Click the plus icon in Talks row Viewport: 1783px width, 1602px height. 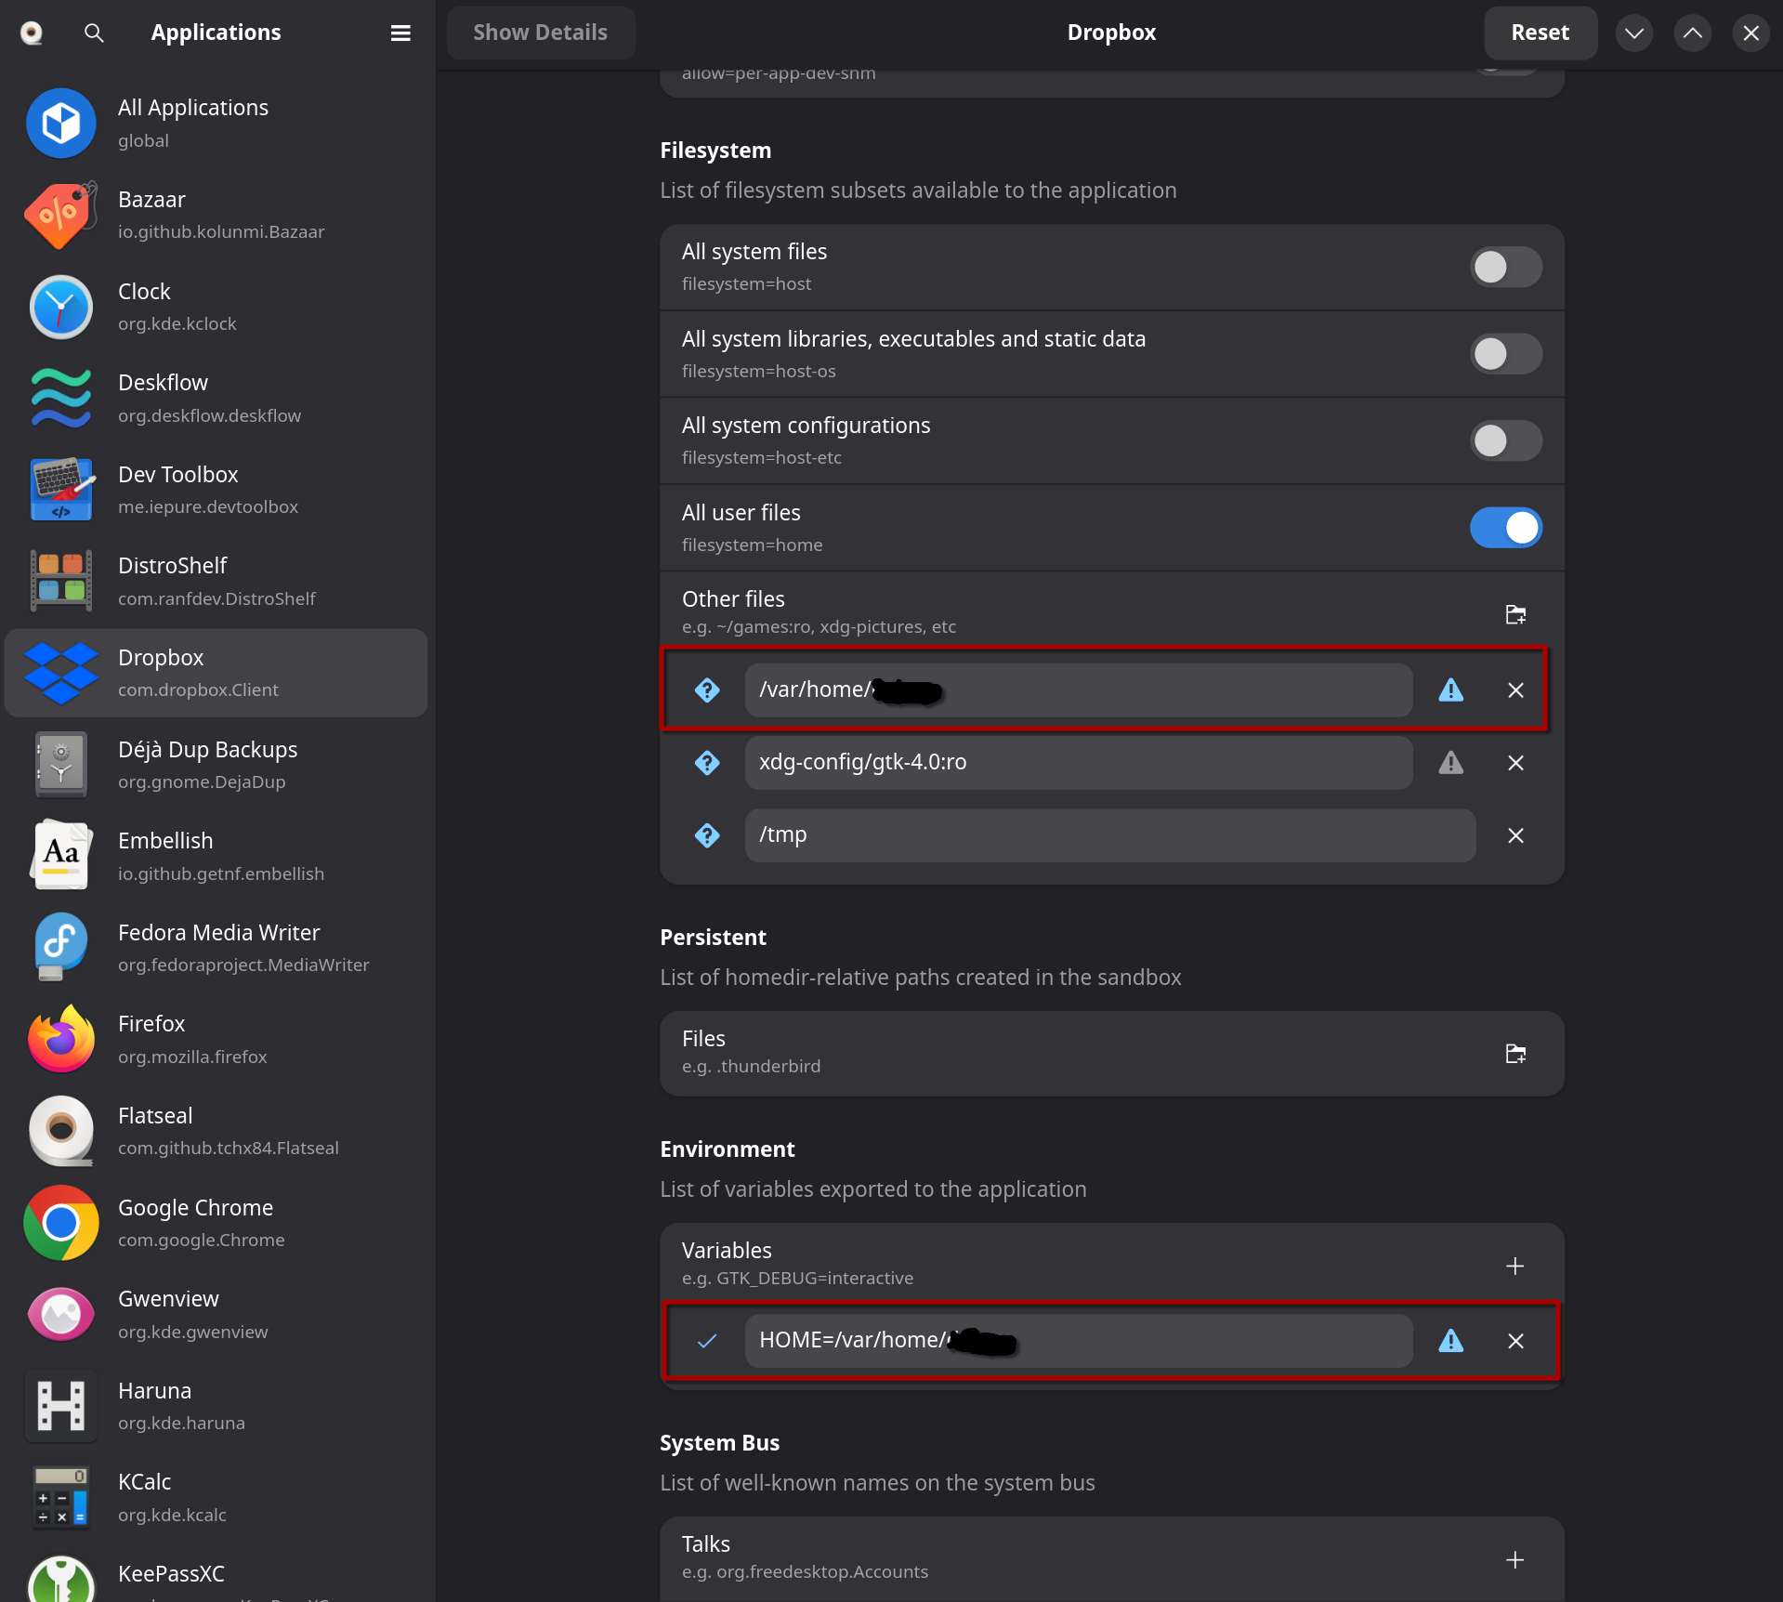click(x=1514, y=1559)
